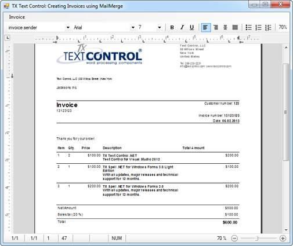Align text left

206,28
